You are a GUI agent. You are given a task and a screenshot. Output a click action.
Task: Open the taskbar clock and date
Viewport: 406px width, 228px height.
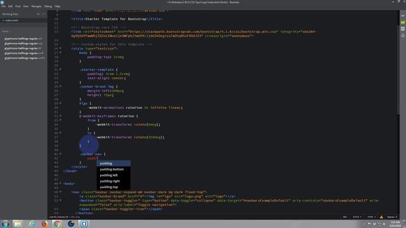[x=395, y=224]
